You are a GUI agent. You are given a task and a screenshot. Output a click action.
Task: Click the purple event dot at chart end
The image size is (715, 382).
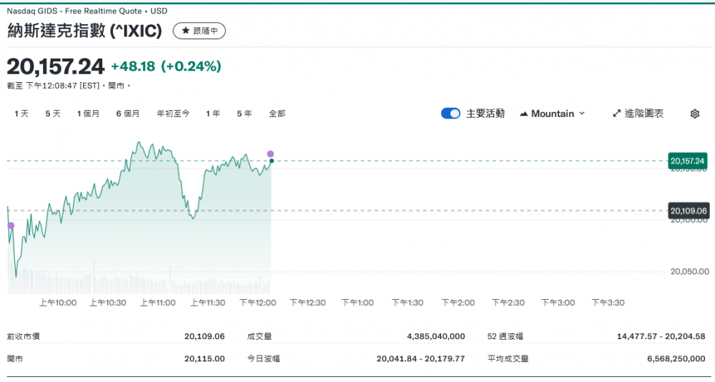point(270,154)
